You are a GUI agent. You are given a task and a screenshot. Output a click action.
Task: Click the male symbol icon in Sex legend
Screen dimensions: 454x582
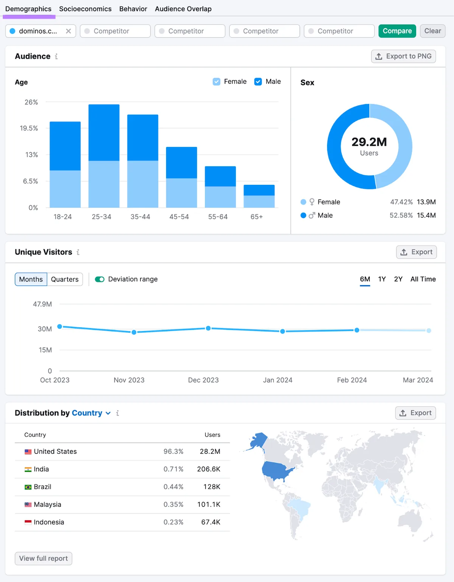click(x=312, y=215)
